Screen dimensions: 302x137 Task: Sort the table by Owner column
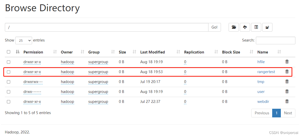83,52
